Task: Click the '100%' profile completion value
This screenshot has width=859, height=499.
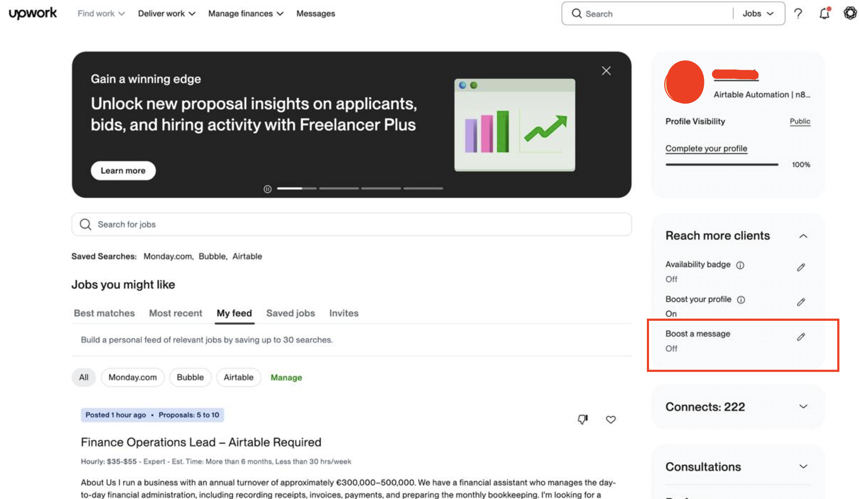Action: [x=801, y=165]
